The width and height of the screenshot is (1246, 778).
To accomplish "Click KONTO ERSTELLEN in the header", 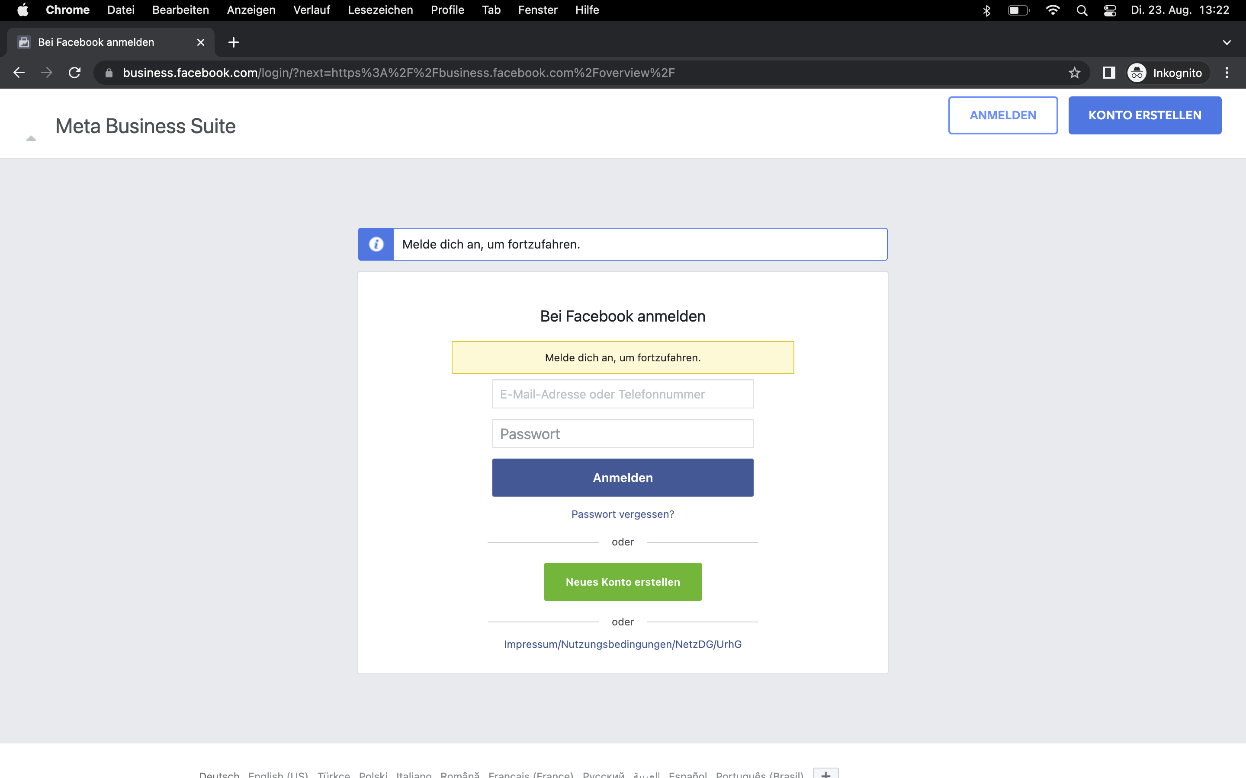I will click(1144, 115).
